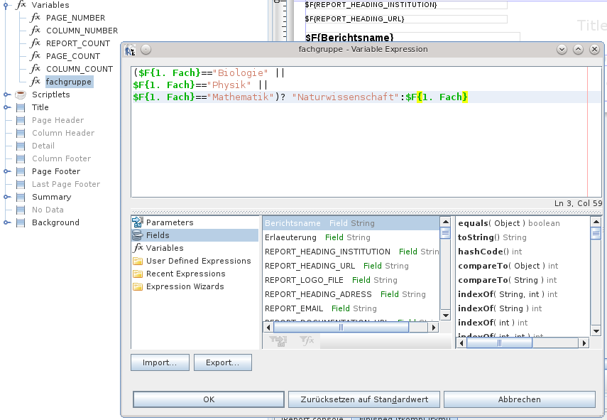
Task: Click Zurücksetzen auf Standardwert button
Action: pyautogui.click(x=364, y=399)
